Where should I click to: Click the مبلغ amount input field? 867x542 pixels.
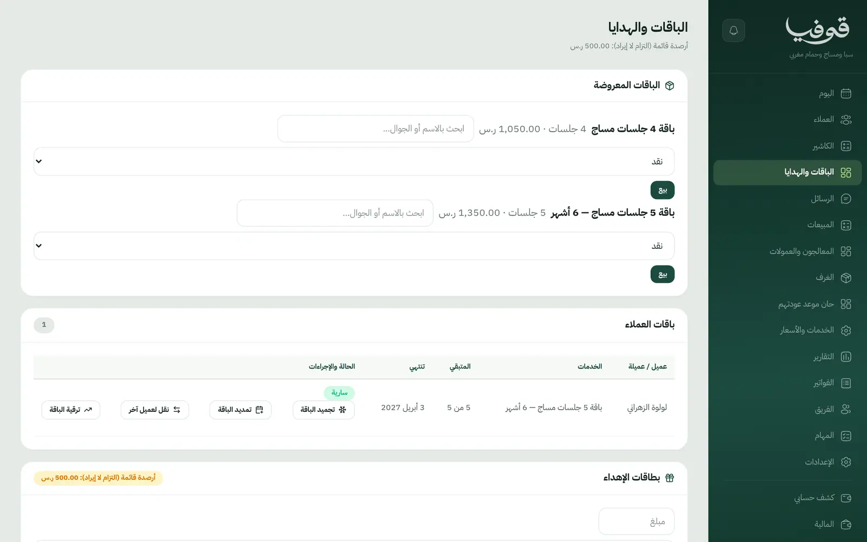pyautogui.click(x=636, y=521)
